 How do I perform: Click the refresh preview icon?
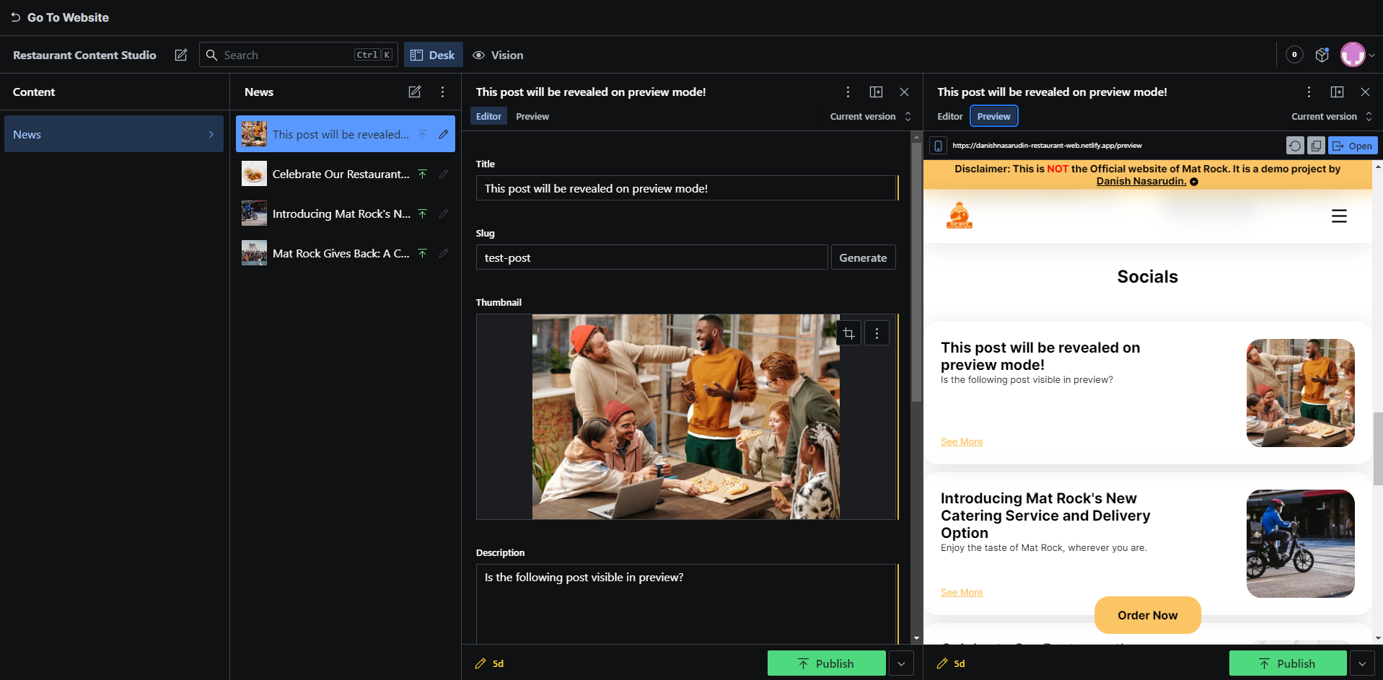click(x=1295, y=146)
